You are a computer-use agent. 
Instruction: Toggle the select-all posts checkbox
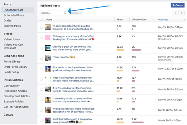pyautogui.click(x=41, y=20)
